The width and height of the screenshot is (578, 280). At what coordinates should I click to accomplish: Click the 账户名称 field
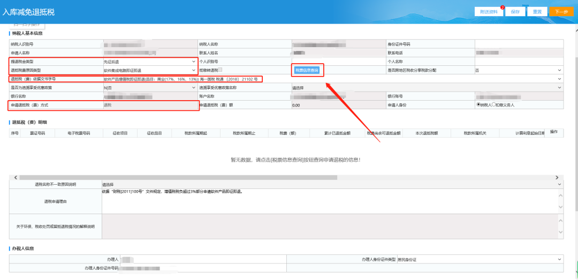point(338,96)
